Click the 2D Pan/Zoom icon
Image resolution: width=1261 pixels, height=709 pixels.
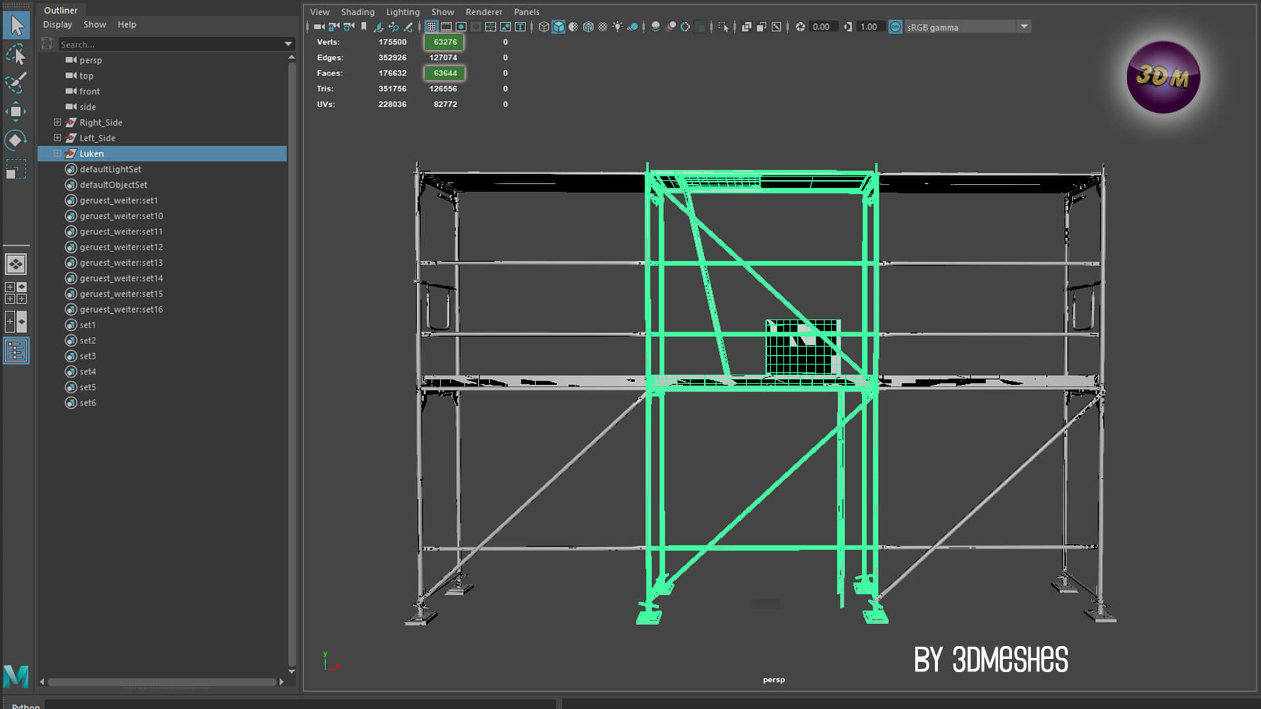pos(393,27)
